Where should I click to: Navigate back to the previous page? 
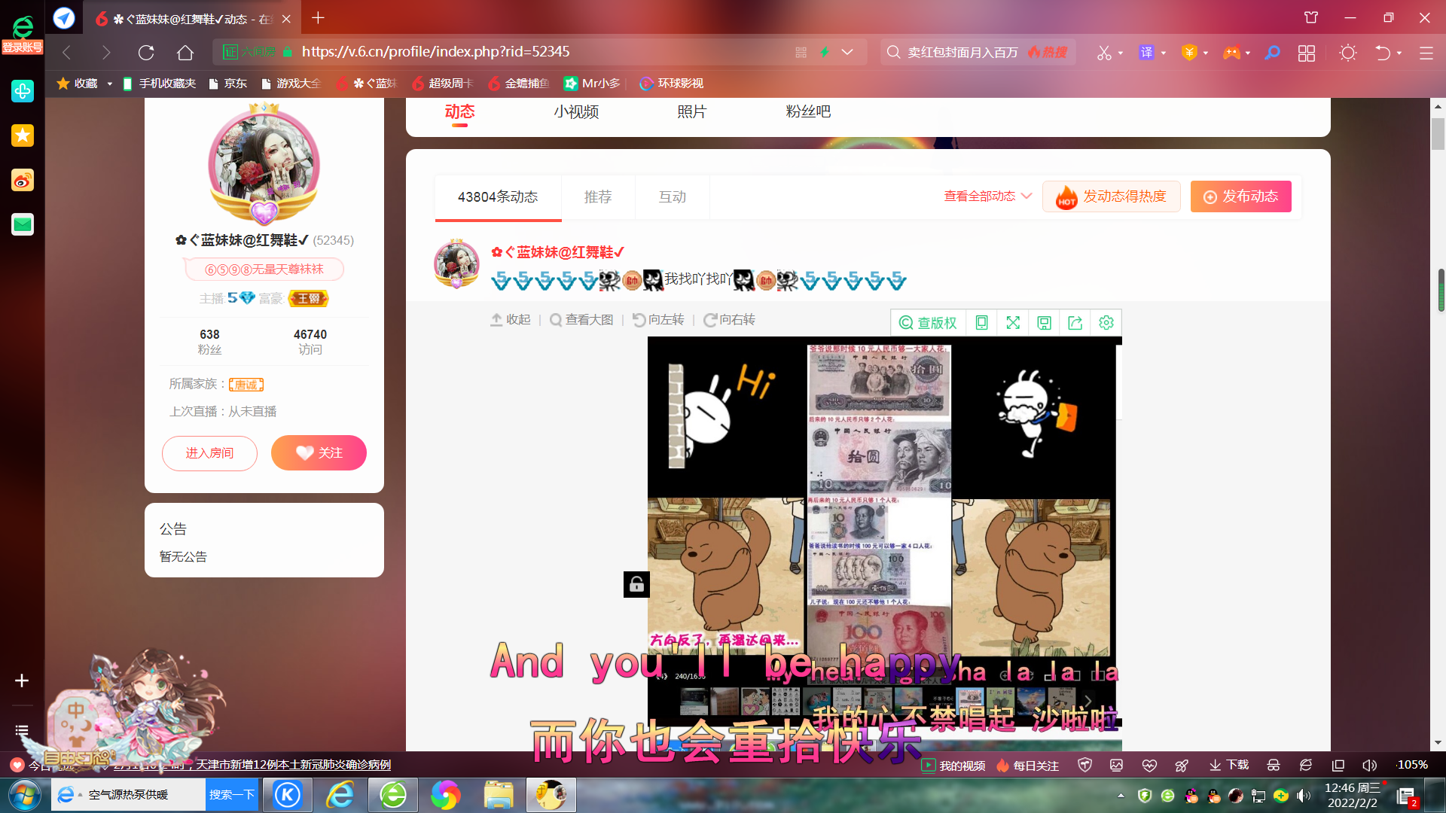tap(67, 53)
